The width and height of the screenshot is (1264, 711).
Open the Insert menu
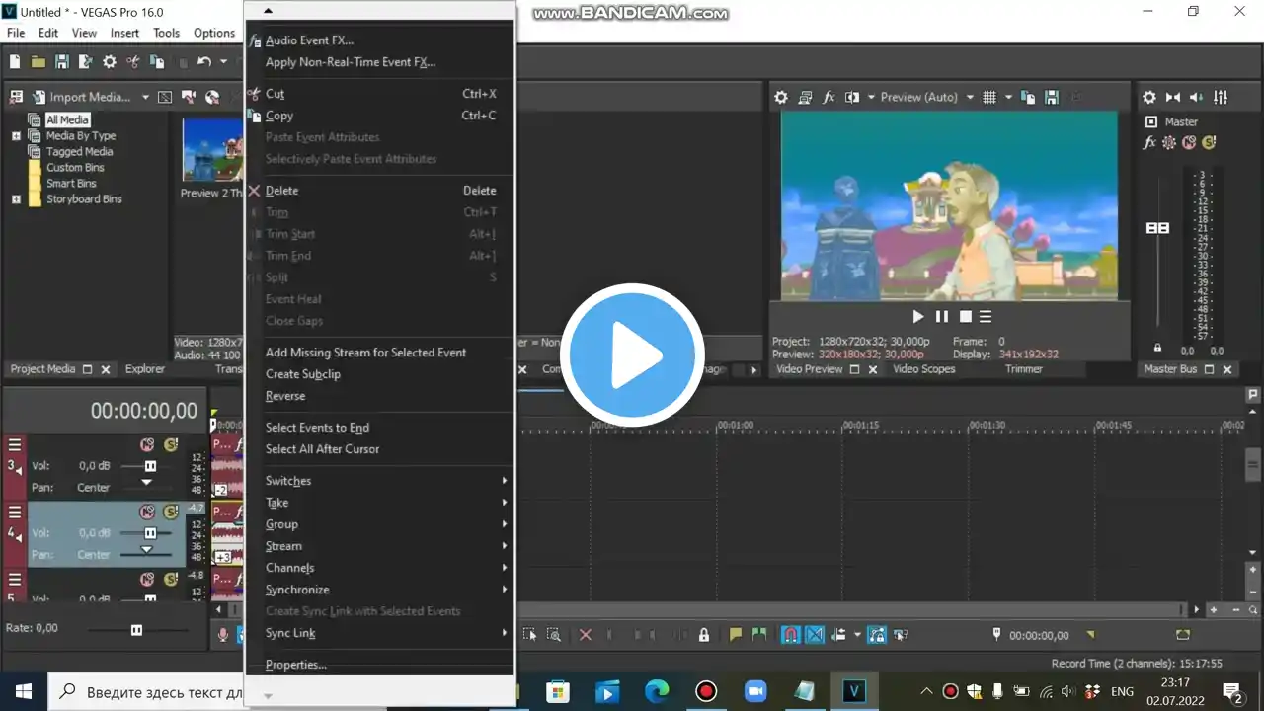click(x=124, y=33)
